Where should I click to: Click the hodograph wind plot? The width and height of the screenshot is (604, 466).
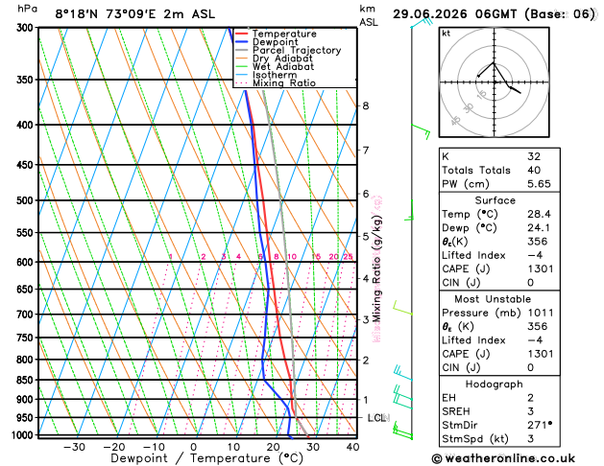495,82
